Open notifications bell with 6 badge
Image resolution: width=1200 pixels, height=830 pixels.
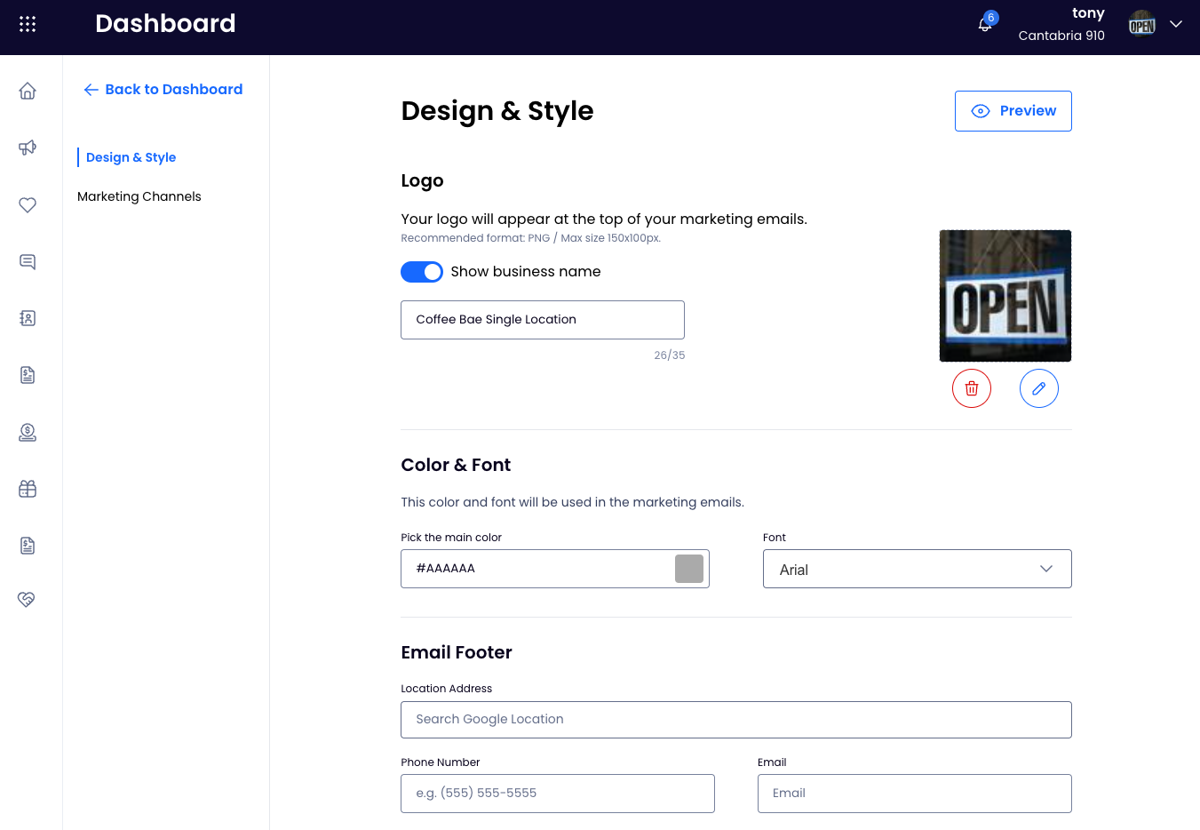point(987,23)
